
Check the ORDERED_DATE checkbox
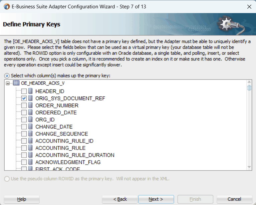click(x=24, y=113)
